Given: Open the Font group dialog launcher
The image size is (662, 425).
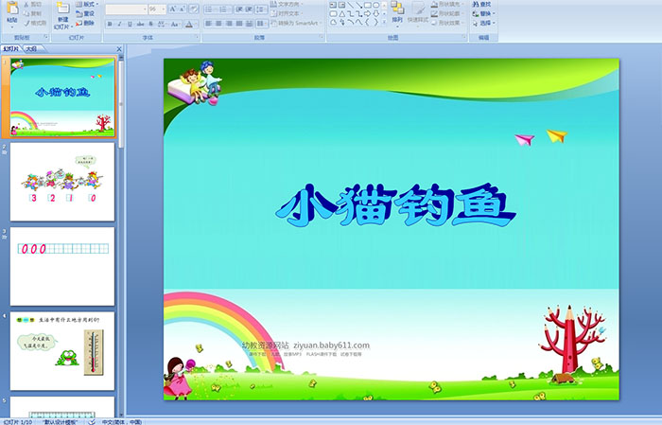Looking at the screenshot, I should click(197, 38).
